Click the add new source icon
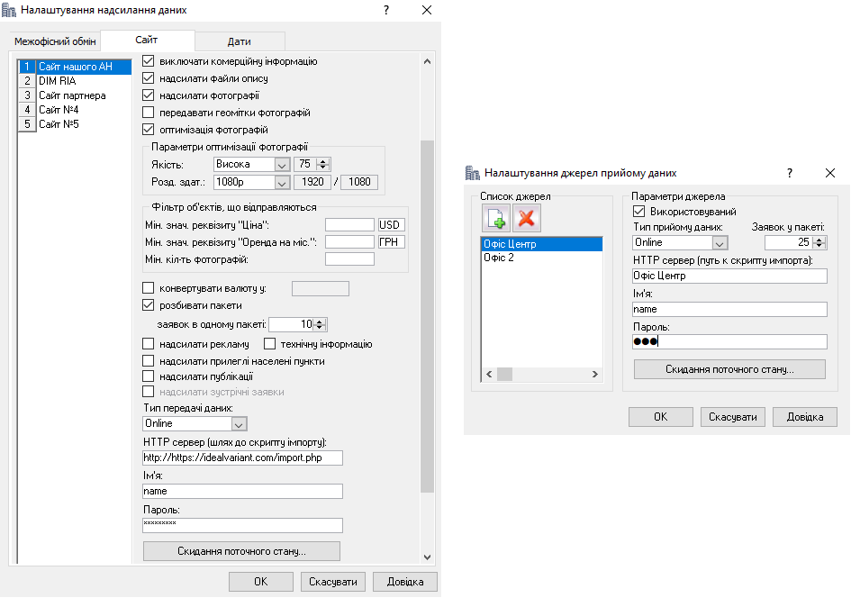The image size is (851, 598). click(x=496, y=218)
